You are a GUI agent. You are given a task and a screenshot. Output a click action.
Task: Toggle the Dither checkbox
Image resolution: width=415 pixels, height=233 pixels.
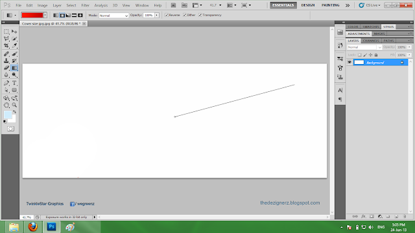pos(185,15)
